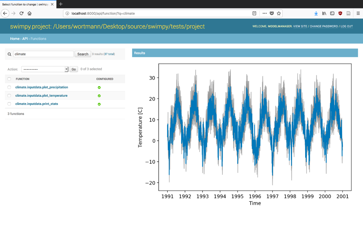
Task: Go to the browser home page icon
Action: [29, 13]
